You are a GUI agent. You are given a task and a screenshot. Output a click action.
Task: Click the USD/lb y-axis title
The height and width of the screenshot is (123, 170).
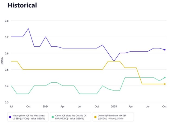[2, 61]
